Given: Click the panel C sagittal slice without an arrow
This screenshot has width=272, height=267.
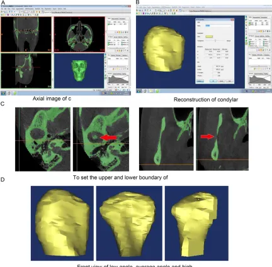Looking at the screenshot, I should click(166, 139).
